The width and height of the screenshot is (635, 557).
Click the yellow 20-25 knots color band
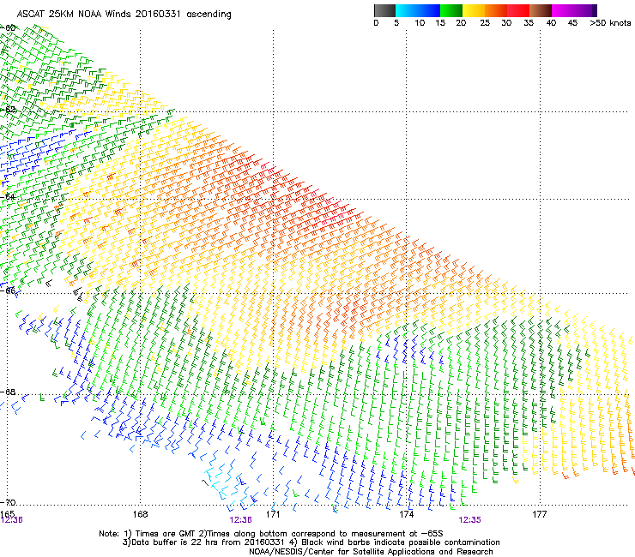point(474,10)
